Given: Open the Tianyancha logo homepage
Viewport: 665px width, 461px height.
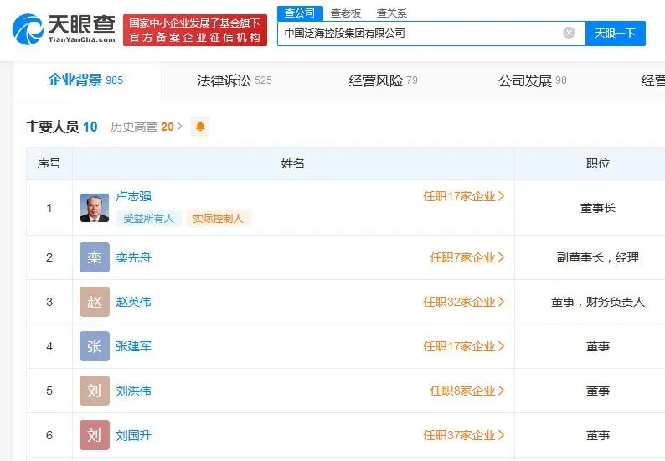Looking at the screenshot, I should click(64, 28).
